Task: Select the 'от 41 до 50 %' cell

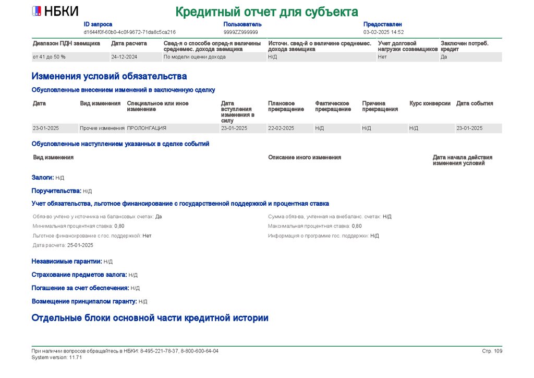Action: [x=49, y=57]
